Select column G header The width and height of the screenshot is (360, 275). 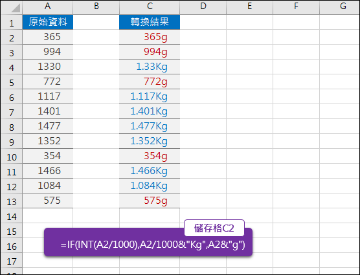pos(340,7)
